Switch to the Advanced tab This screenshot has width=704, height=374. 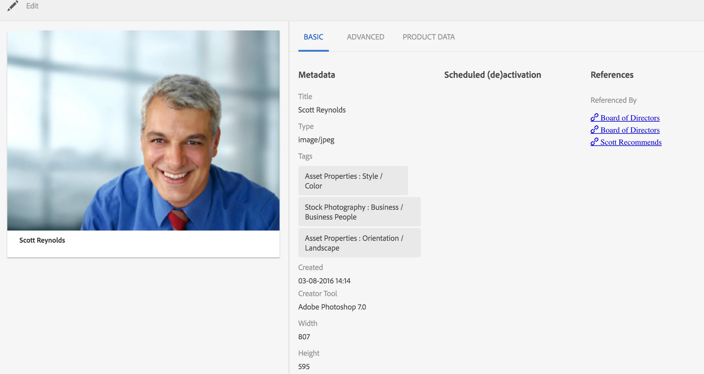coord(365,37)
